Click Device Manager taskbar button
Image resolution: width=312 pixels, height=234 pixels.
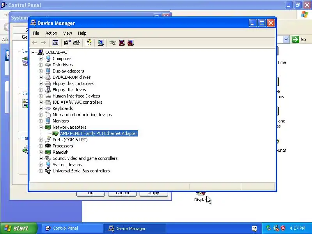(x=135, y=228)
